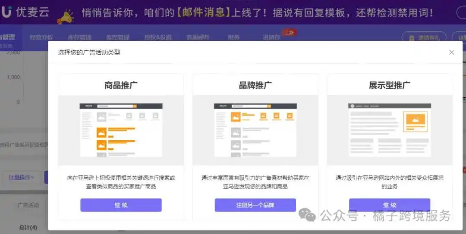Close the ad campaign type dialog
This screenshot has height=234, width=466.
tap(451, 52)
